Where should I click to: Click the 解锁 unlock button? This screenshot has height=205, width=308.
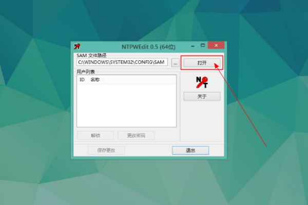pyautogui.click(x=95, y=135)
